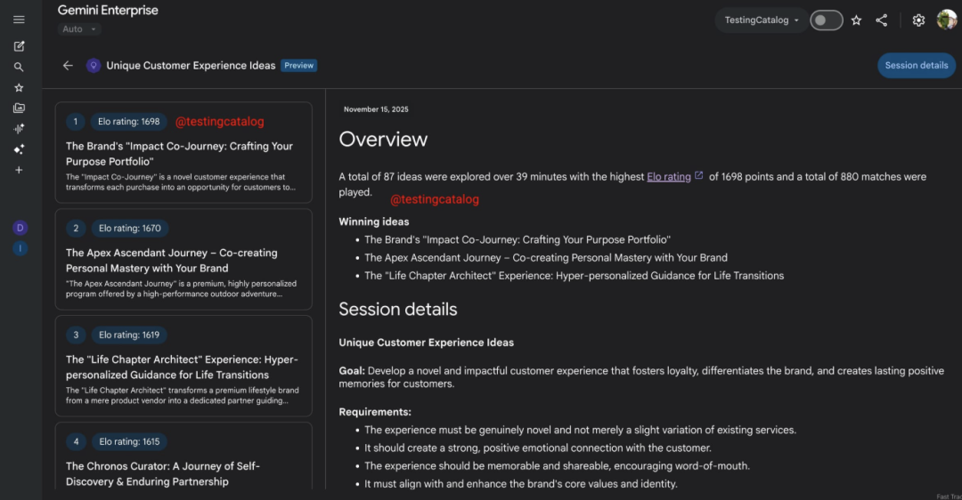
Task: Select the Apex Ascendant Journey idea card
Action: (x=183, y=259)
